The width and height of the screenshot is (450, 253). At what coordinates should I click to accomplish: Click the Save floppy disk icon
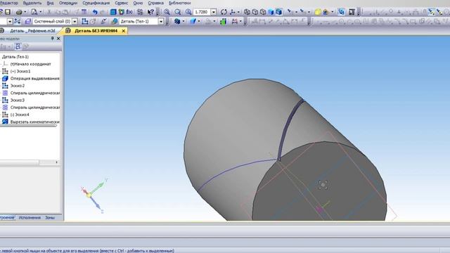tap(8, 12)
